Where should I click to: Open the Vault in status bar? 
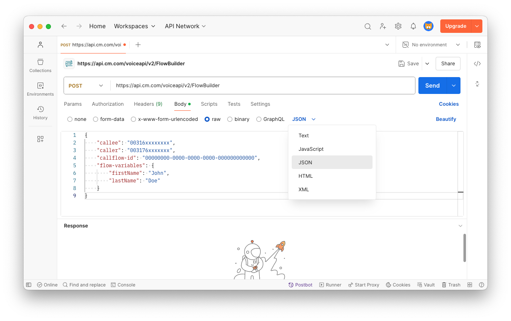426,285
